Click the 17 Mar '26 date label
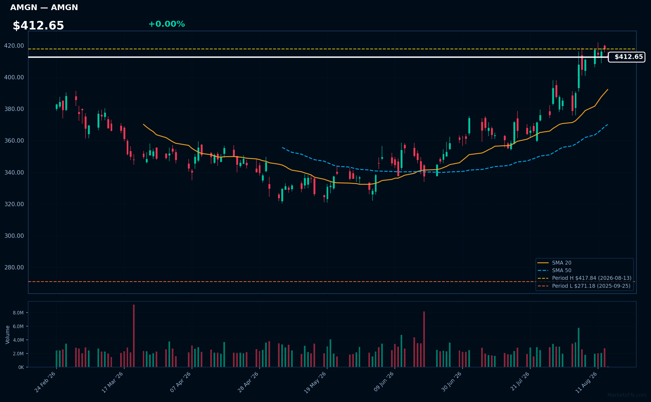 coord(113,382)
